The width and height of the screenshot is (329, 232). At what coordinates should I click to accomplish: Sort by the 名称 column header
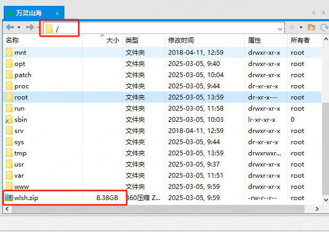(43, 40)
